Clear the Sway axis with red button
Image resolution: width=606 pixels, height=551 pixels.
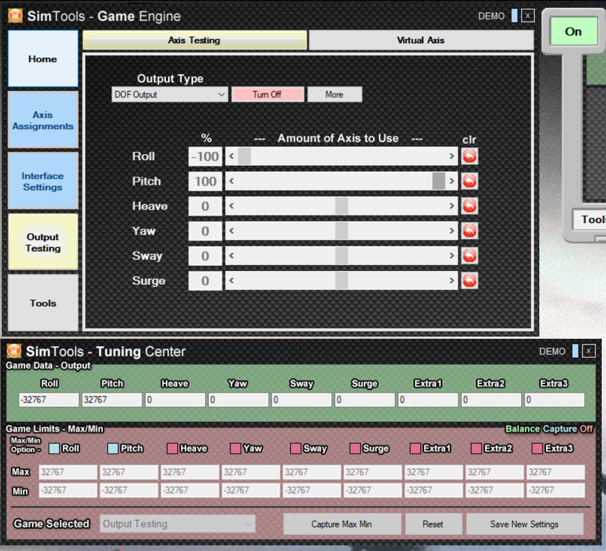[469, 256]
